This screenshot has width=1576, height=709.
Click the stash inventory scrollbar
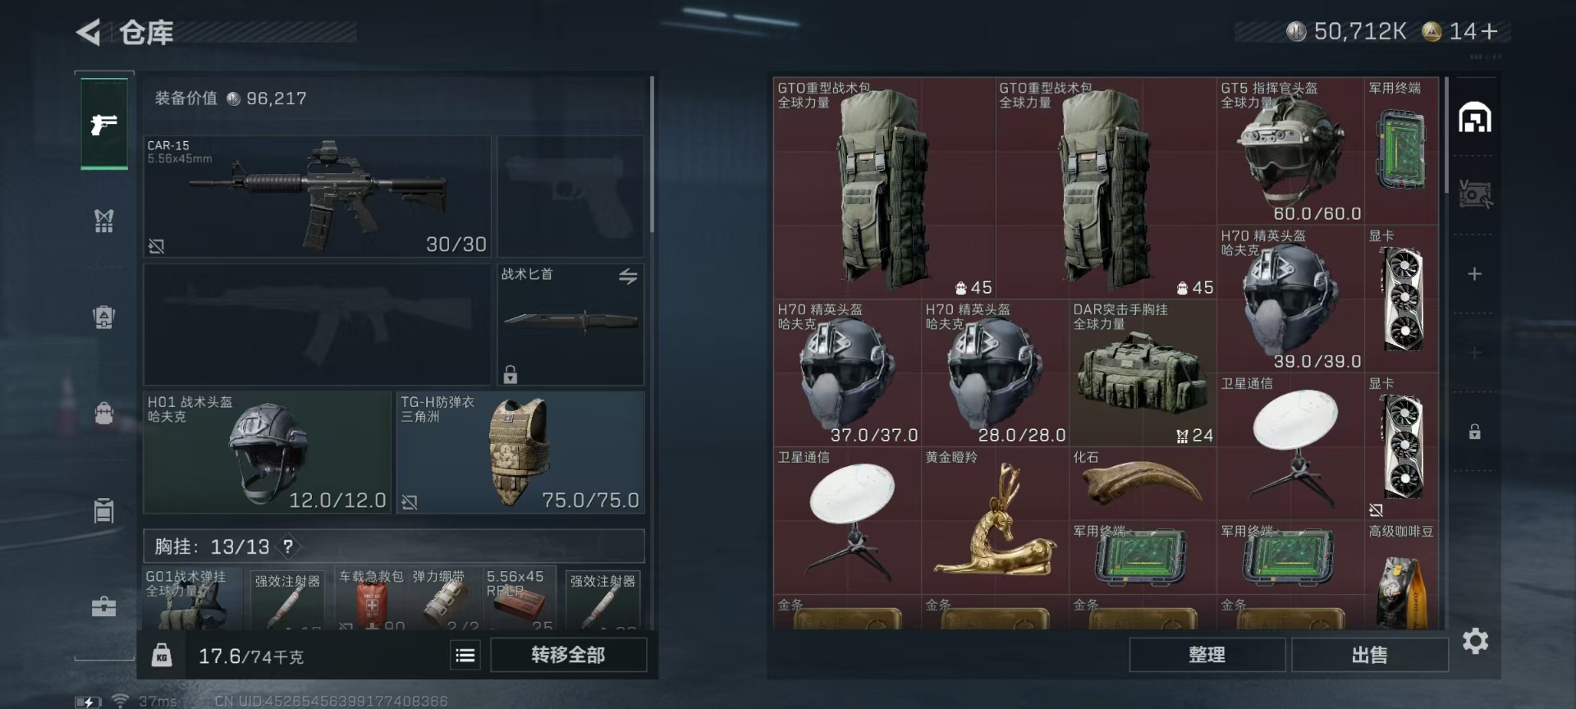[1446, 135]
